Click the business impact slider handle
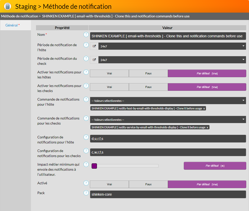This screenshot has width=249, height=211. point(94,166)
